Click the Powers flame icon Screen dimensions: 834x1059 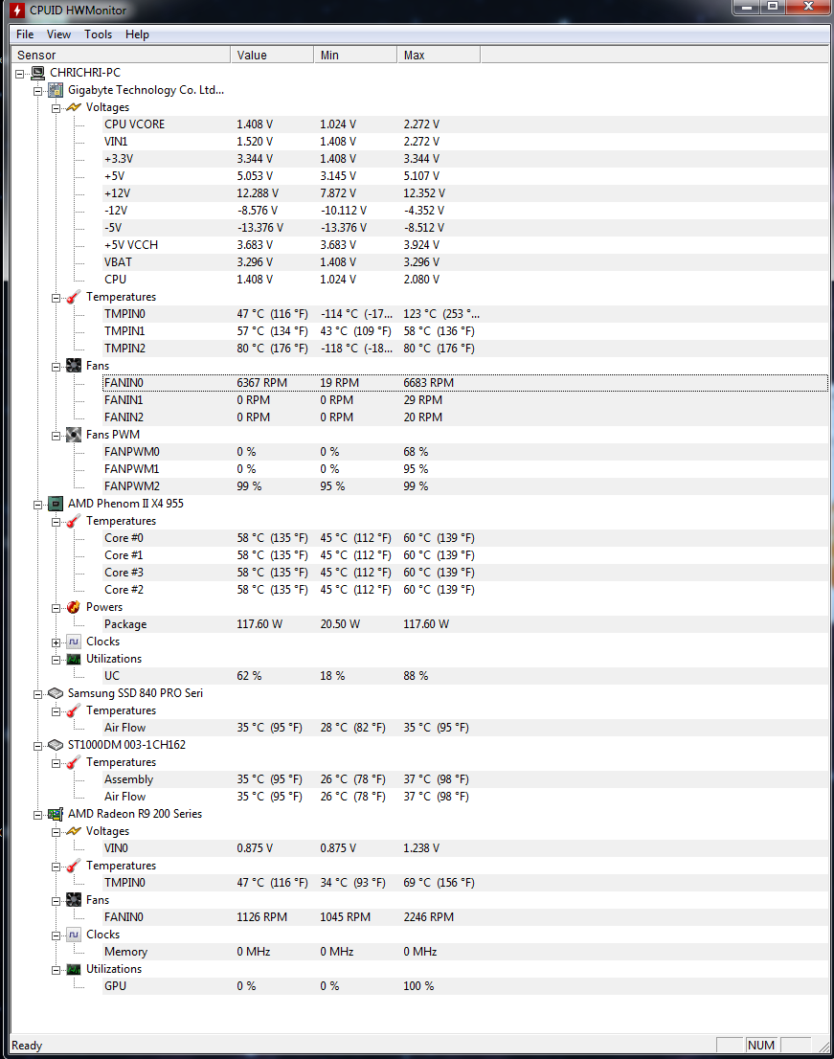pos(74,607)
